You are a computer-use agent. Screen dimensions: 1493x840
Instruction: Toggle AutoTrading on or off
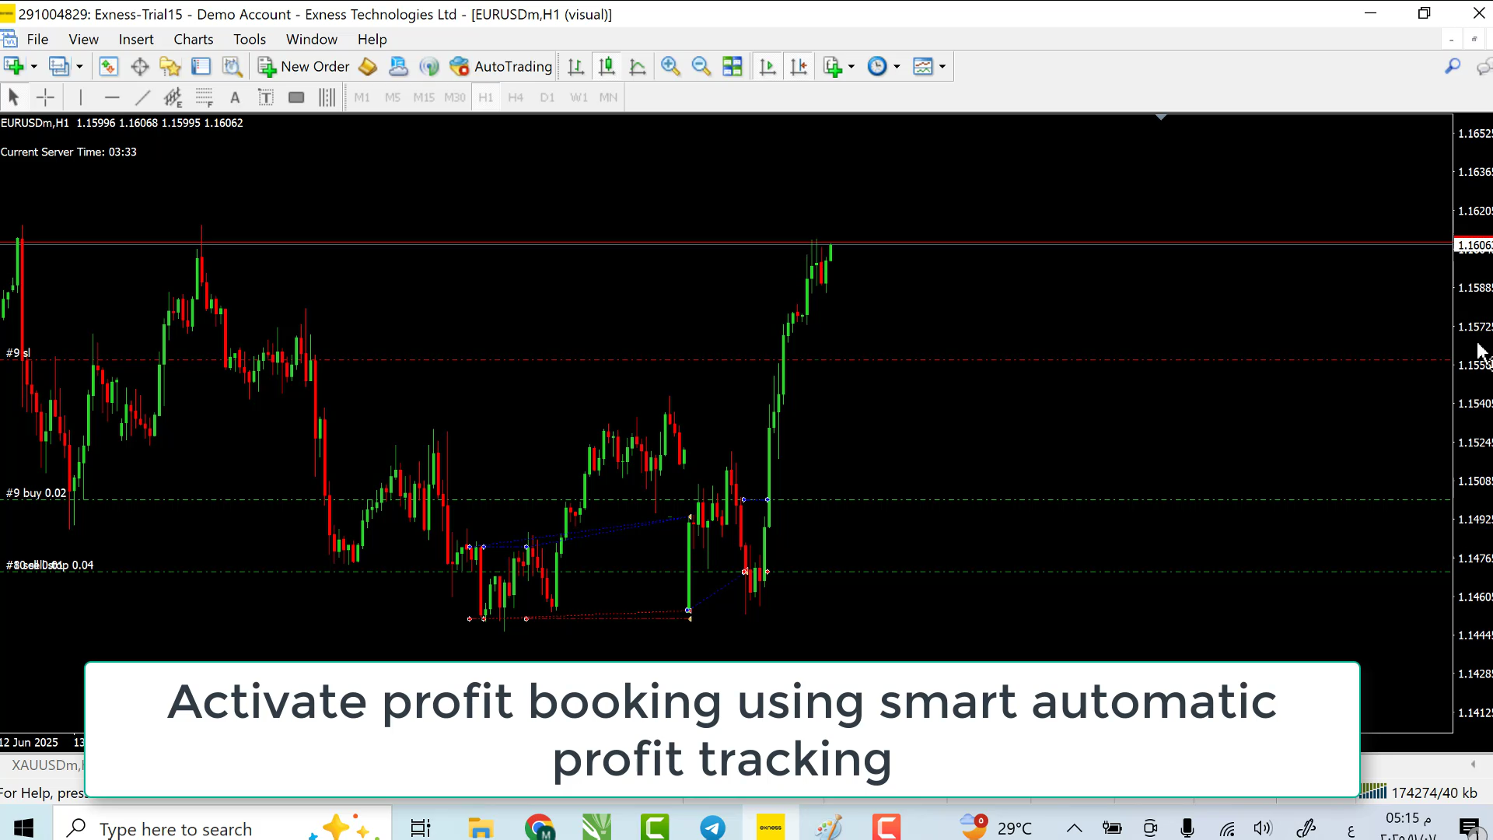[502, 67]
